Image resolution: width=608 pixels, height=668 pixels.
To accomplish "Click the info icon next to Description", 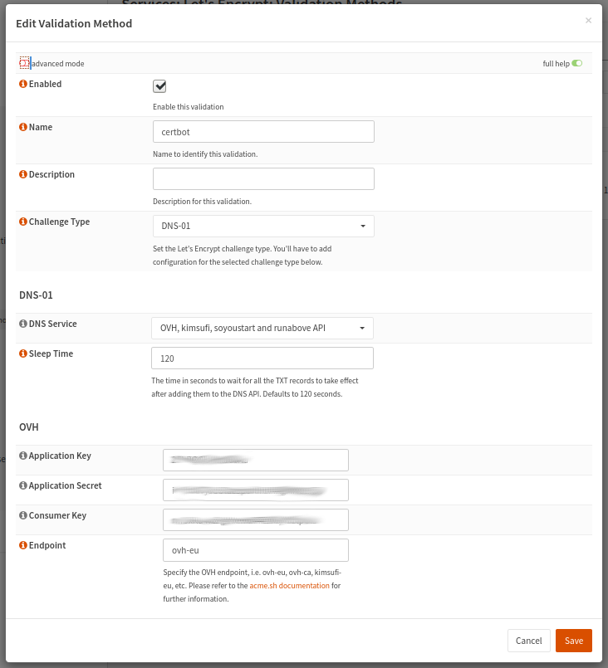I will click(23, 175).
